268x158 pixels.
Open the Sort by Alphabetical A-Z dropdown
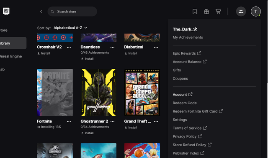[x=70, y=28]
